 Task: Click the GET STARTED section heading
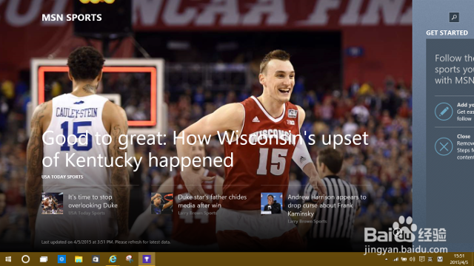click(447, 33)
